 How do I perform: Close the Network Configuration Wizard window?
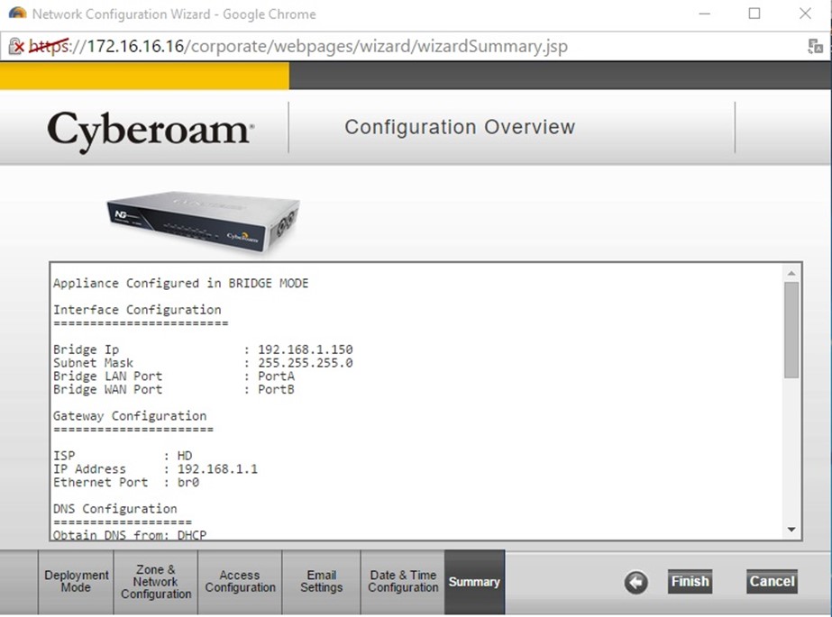[805, 14]
